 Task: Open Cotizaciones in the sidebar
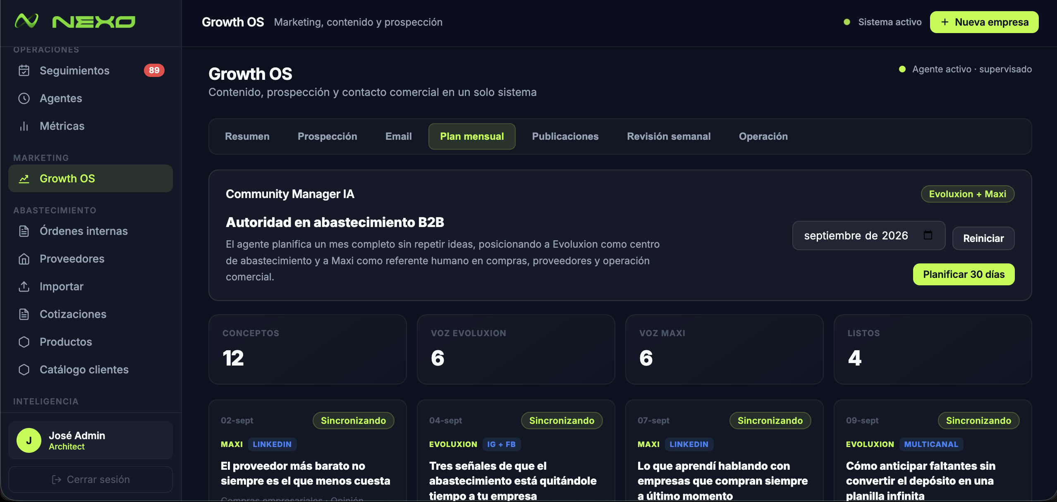pyautogui.click(x=91, y=314)
